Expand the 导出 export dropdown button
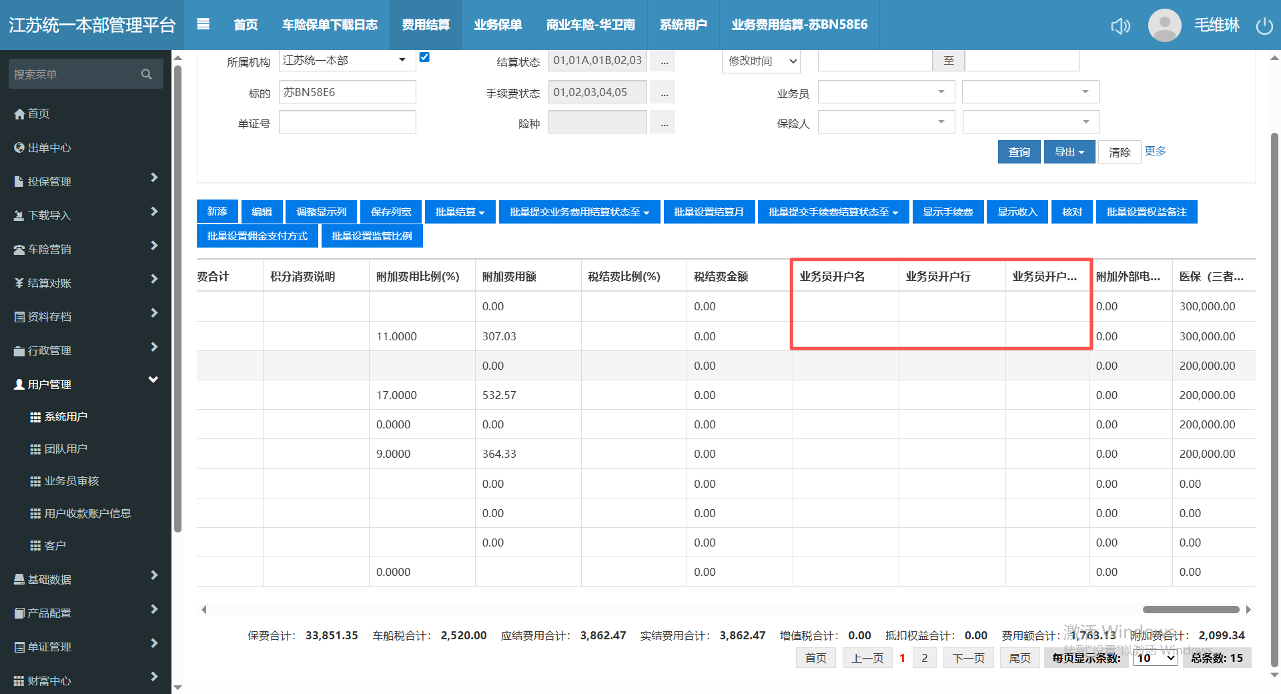The width and height of the screenshot is (1281, 694). pyautogui.click(x=1069, y=152)
